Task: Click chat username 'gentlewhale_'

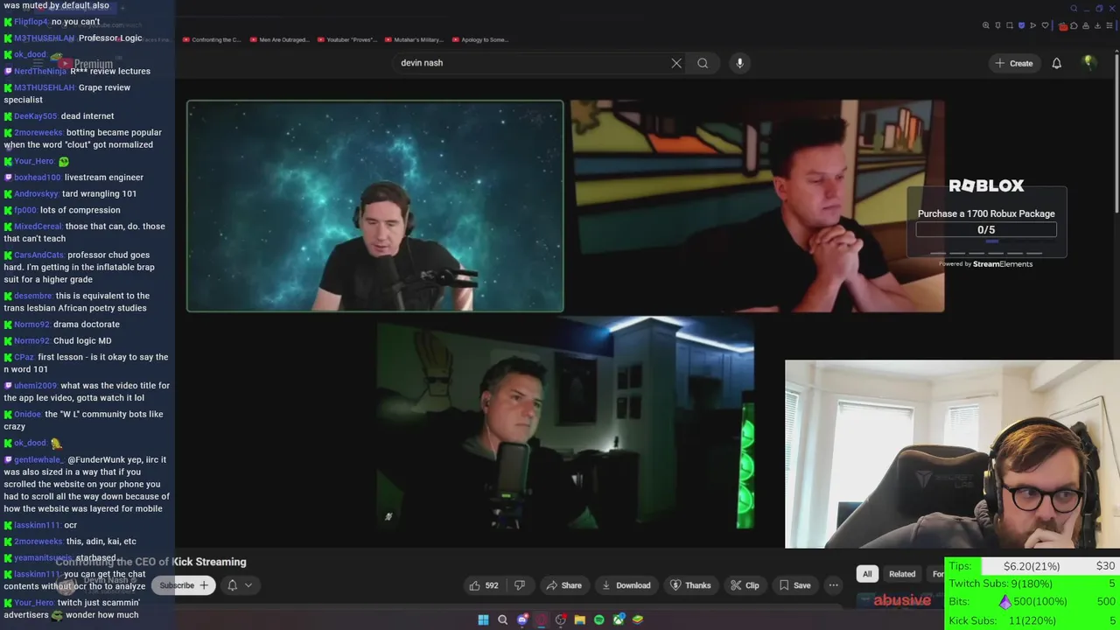Action: click(x=38, y=459)
